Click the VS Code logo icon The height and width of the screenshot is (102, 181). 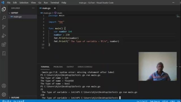point(3,3)
